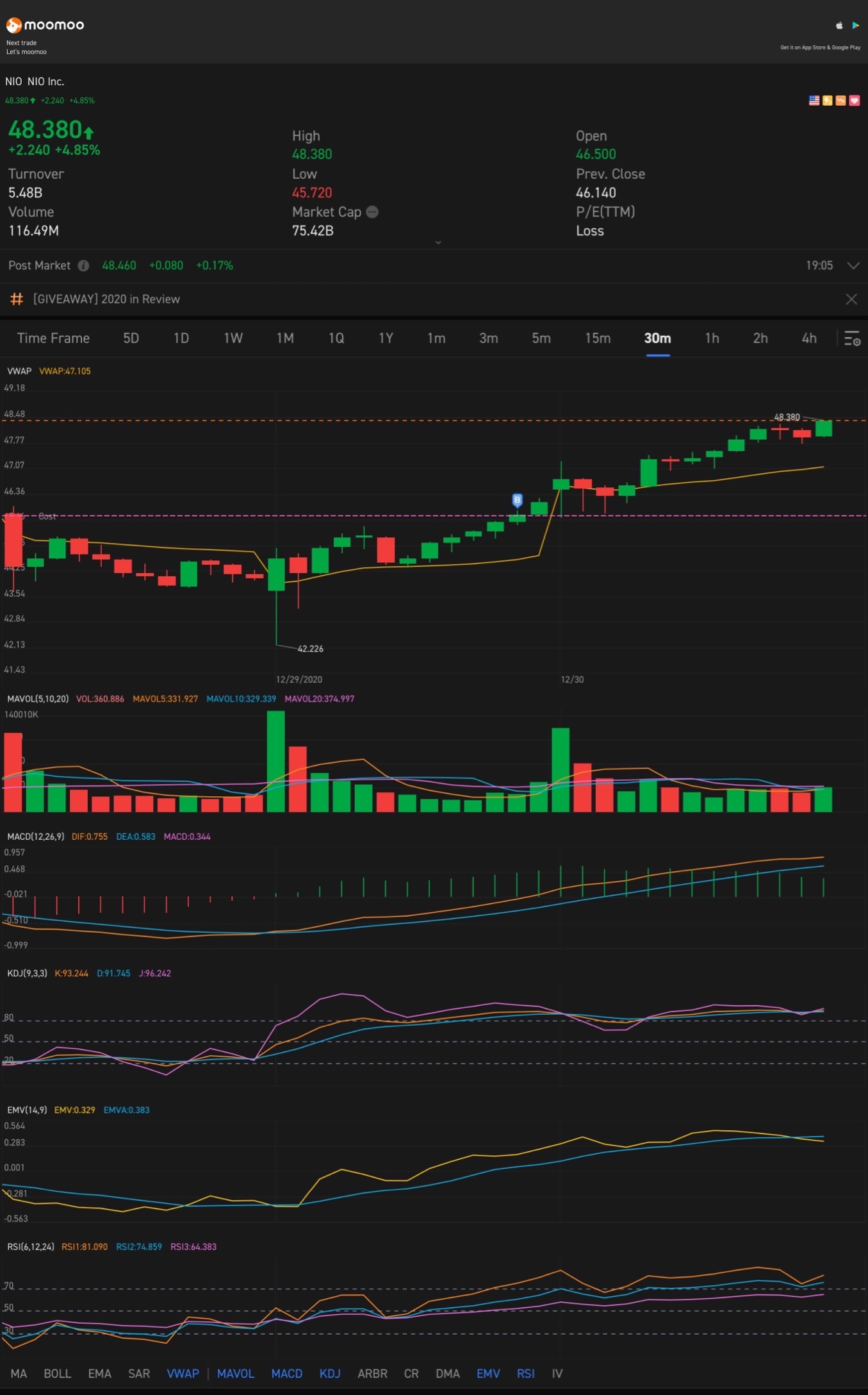Disable the KDJ indicator
Viewport: 868px width, 1395px height.
(330, 1373)
